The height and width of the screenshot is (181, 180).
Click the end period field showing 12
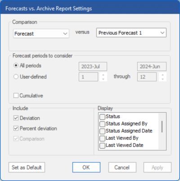tap(147, 77)
